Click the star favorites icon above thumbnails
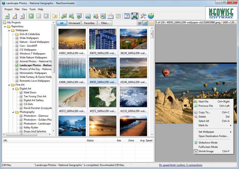 pos(151,23)
